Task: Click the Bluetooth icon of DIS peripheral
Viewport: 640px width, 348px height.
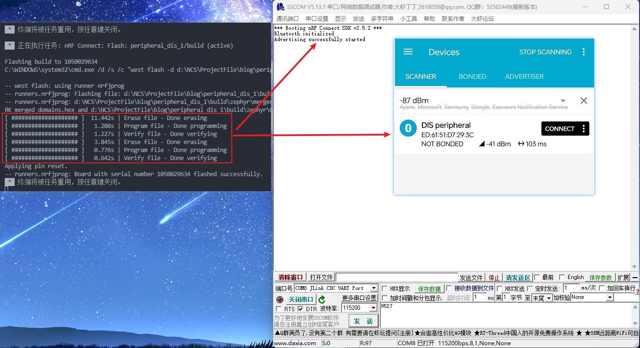Action: point(408,128)
